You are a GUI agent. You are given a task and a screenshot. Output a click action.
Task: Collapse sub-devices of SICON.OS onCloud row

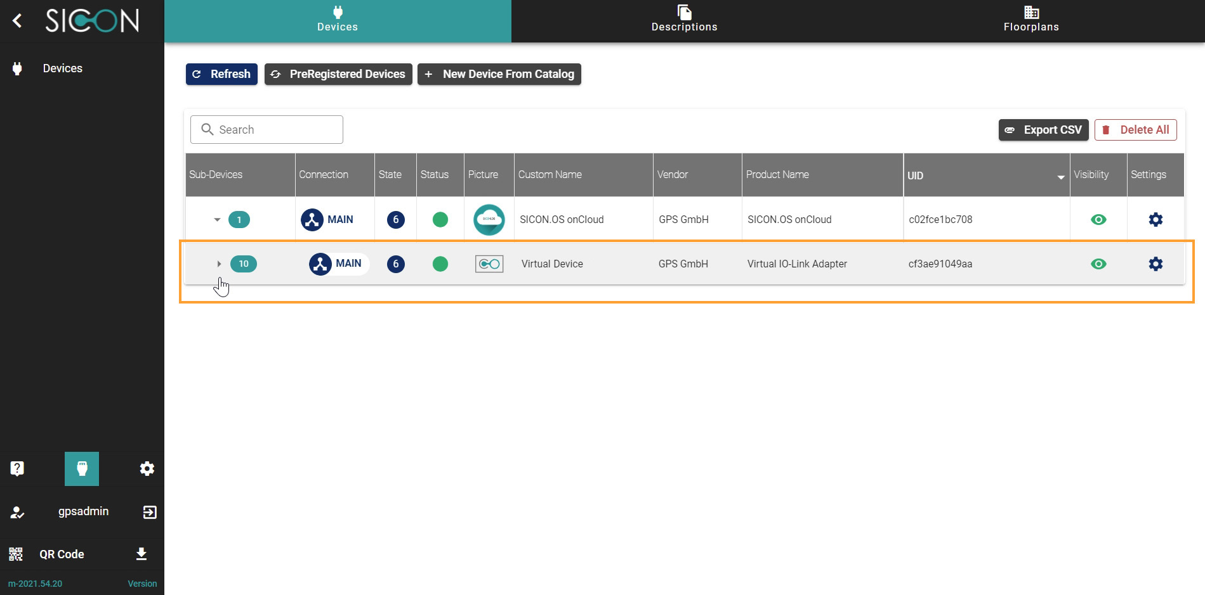pos(217,220)
